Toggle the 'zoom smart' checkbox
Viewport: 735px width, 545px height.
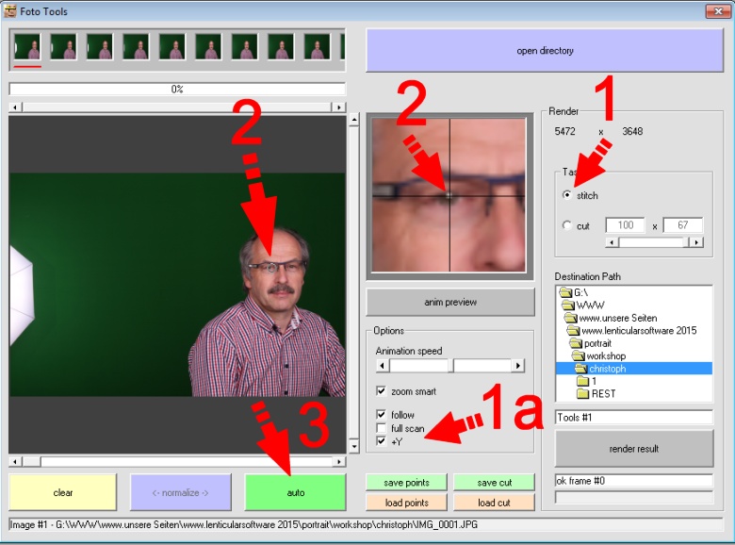point(381,390)
